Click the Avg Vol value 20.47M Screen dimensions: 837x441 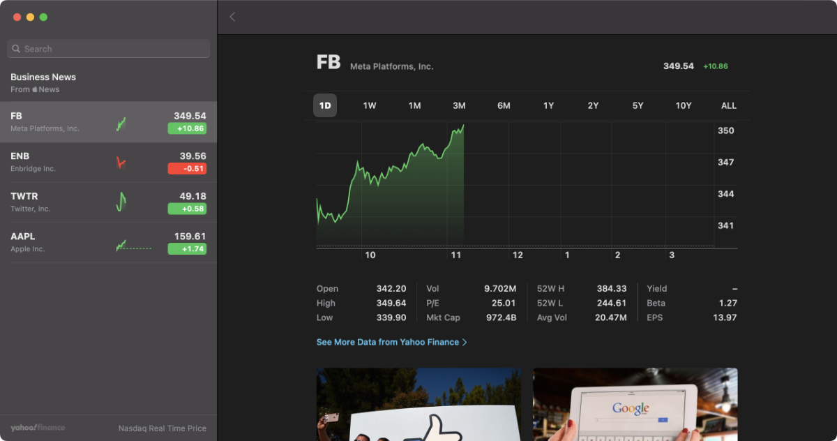point(610,318)
